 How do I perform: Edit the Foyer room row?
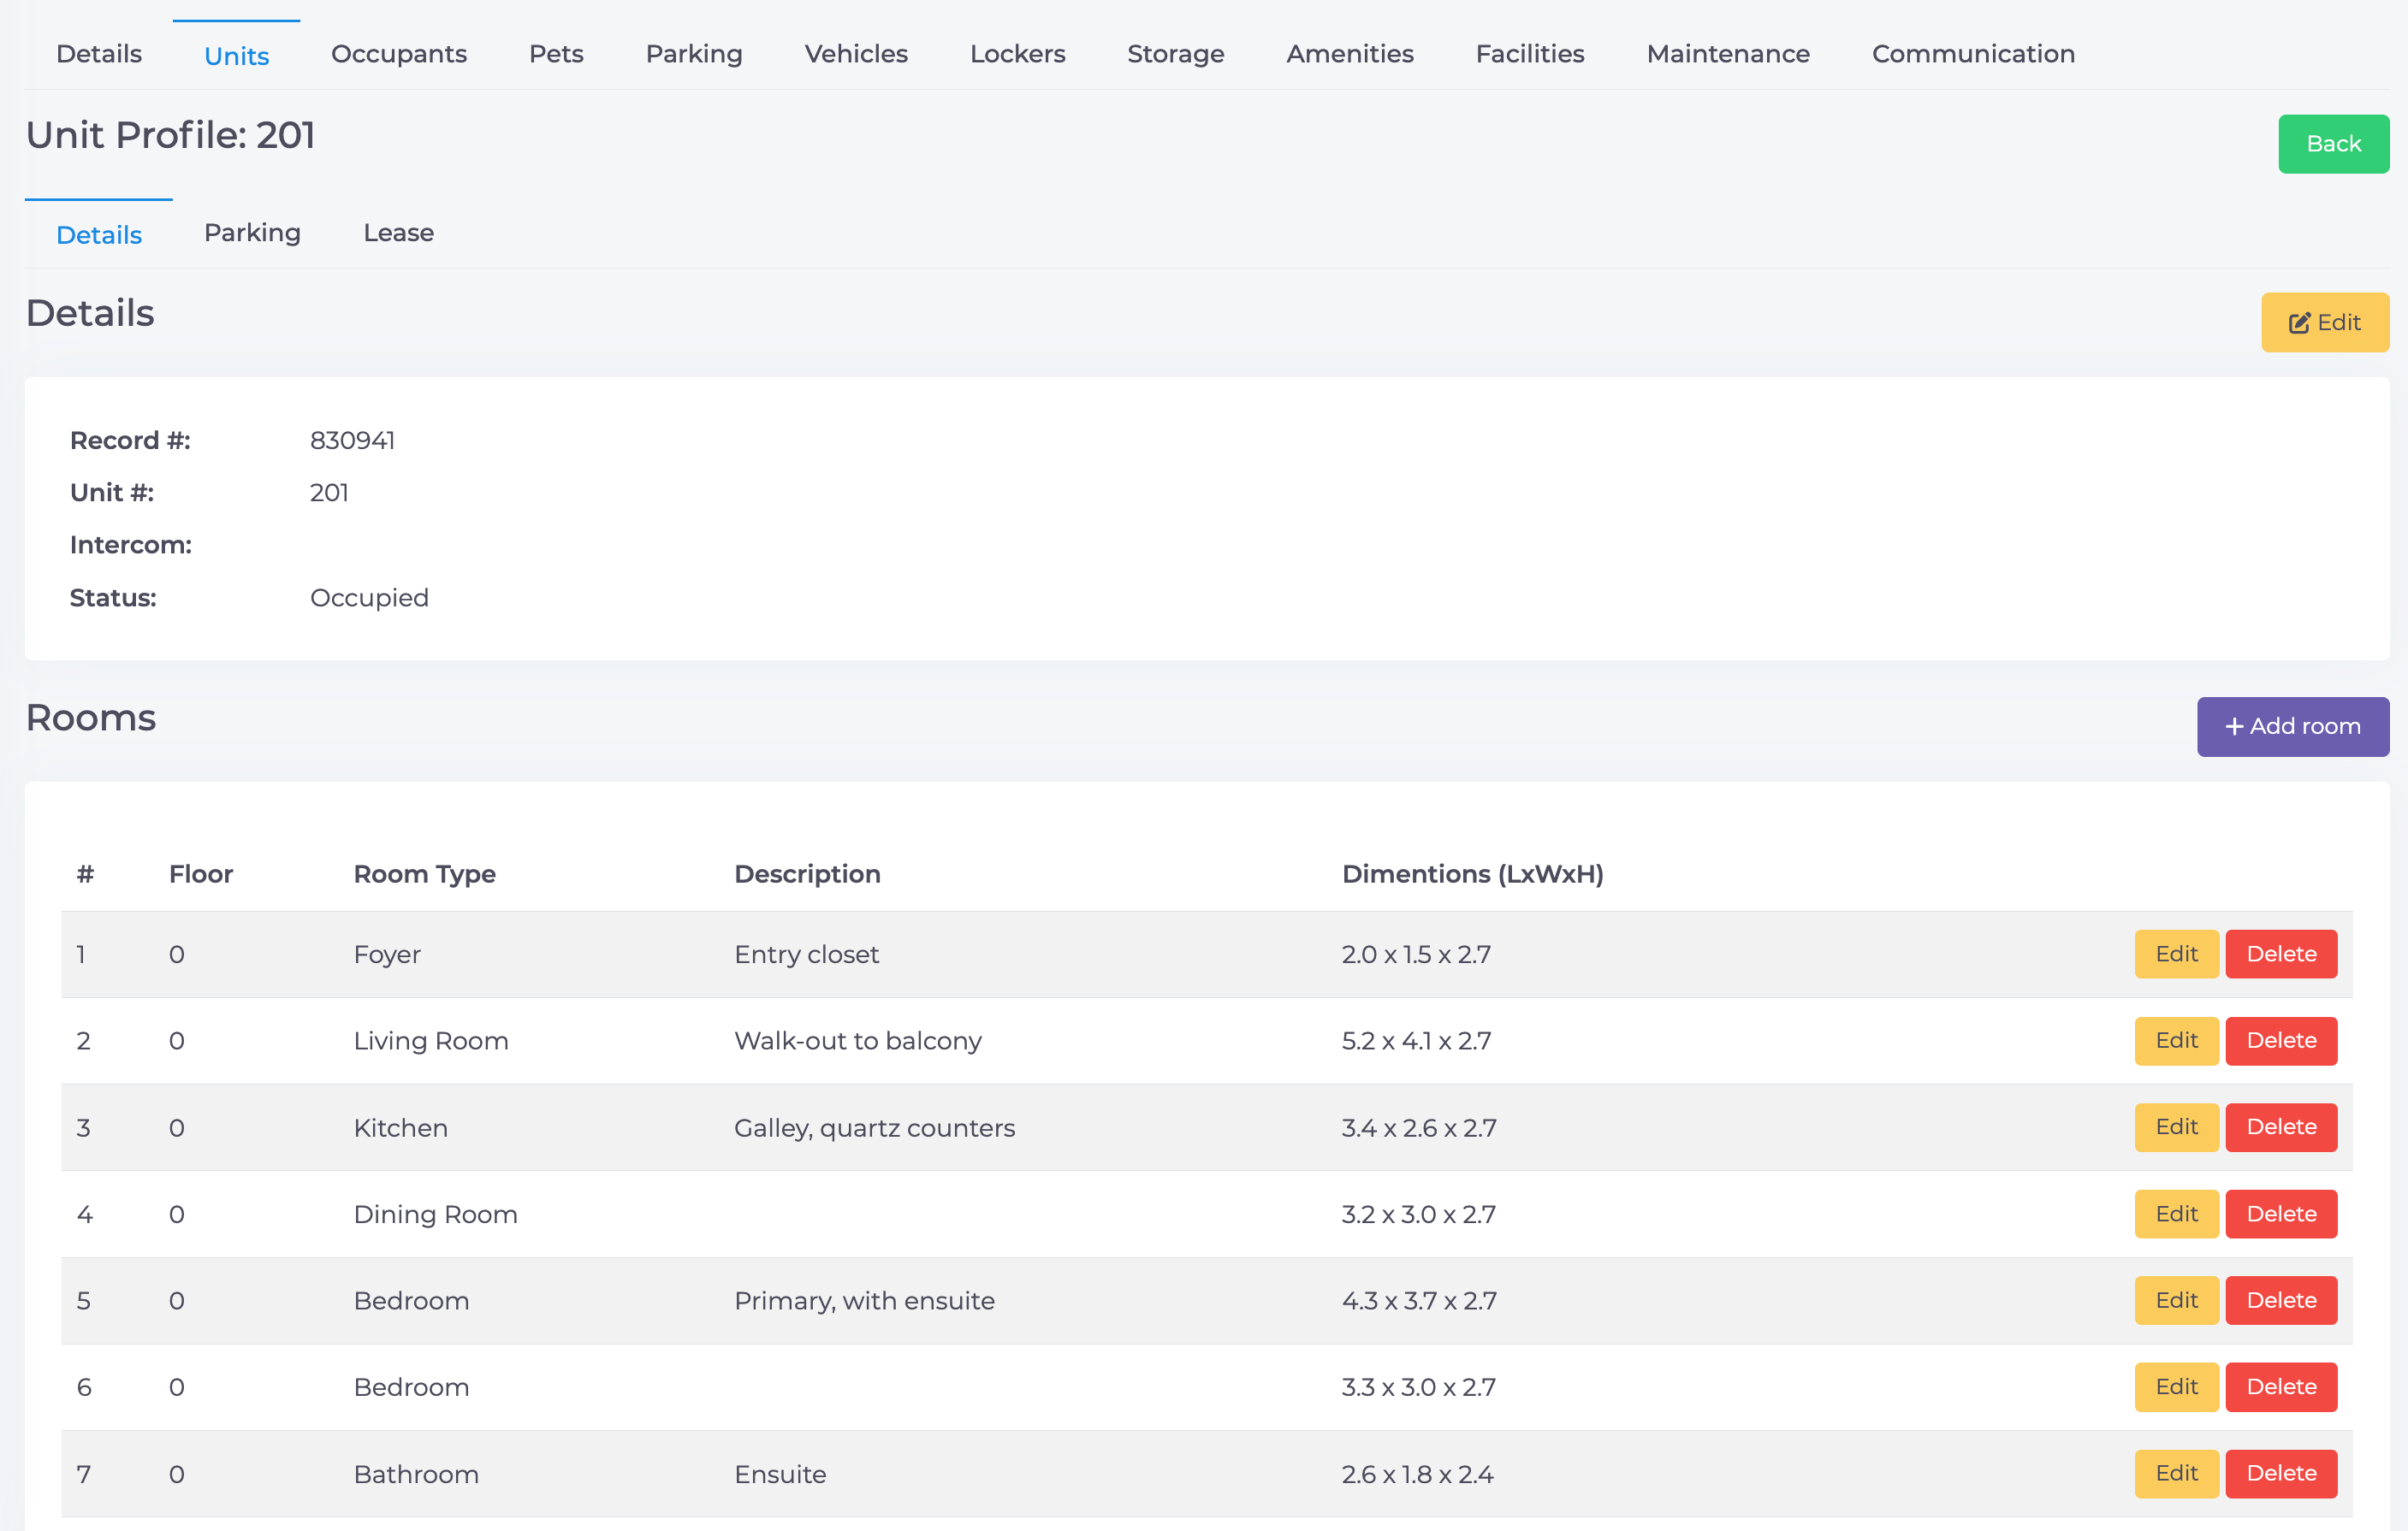point(2176,955)
